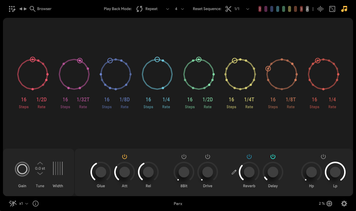The width and height of the screenshot is (356, 211).
Task: Click the orange music note icon
Action: [x=344, y=9]
